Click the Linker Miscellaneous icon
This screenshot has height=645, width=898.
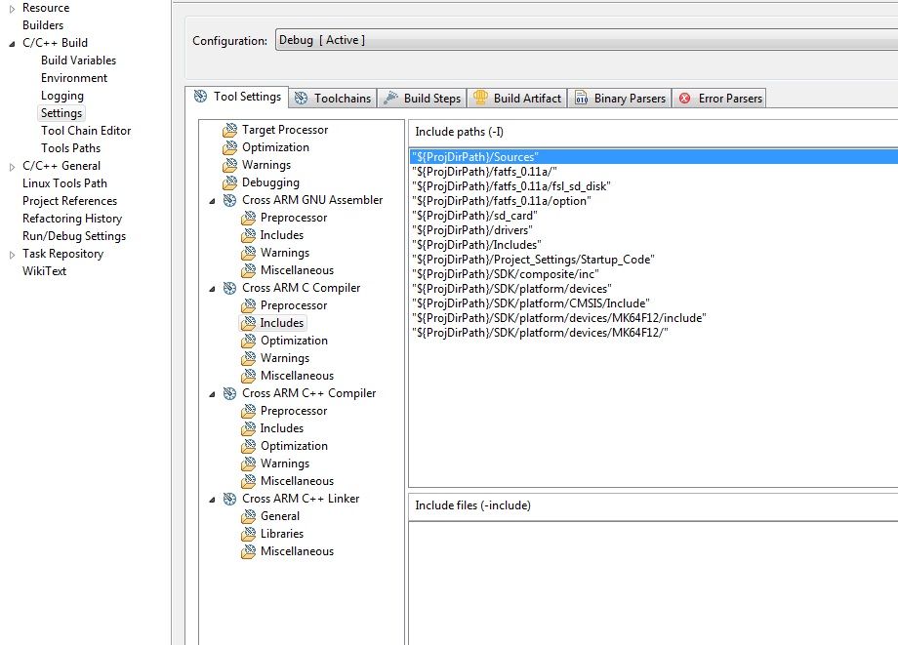pyautogui.click(x=248, y=551)
